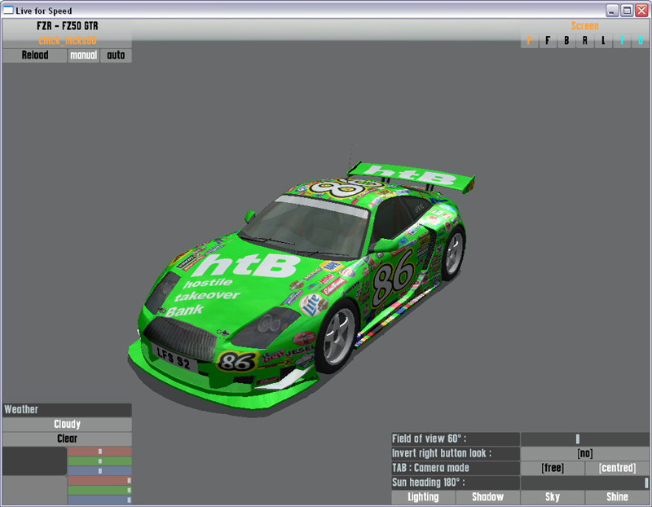Open the orange Screen option
The height and width of the screenshot is (507, 652).
[x=584, y=26]
